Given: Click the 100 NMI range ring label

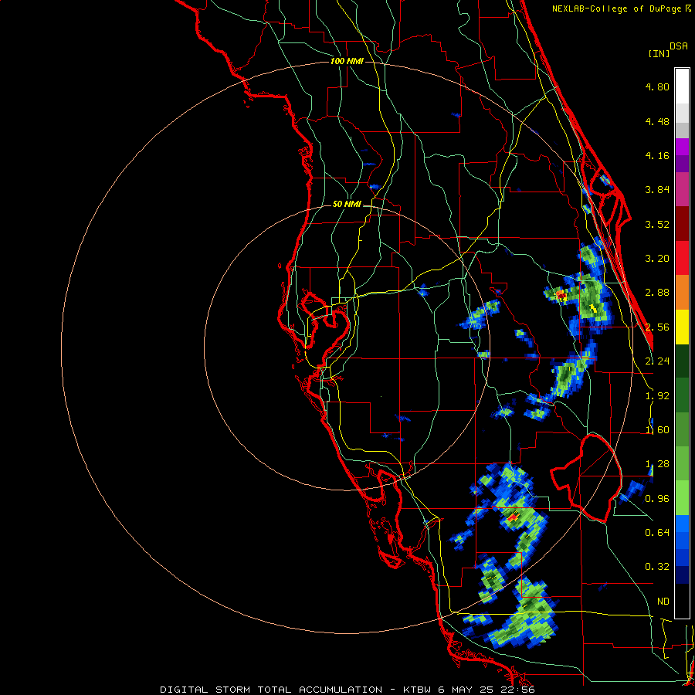Looking at the screenshot, I should click(x=347, y=61).
